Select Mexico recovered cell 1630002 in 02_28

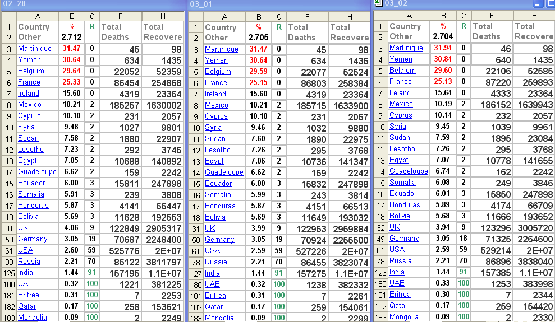coord(163,106)
